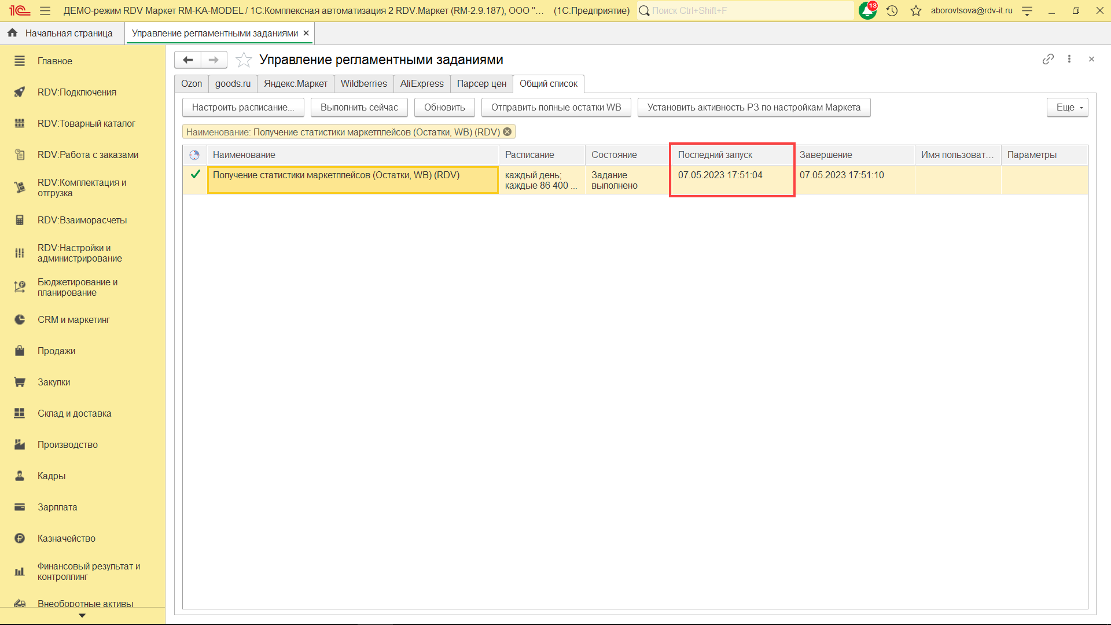Open the service settings lines dropdown
1111x625 pixels.
pyautogui.click(x=1027, y=10)
